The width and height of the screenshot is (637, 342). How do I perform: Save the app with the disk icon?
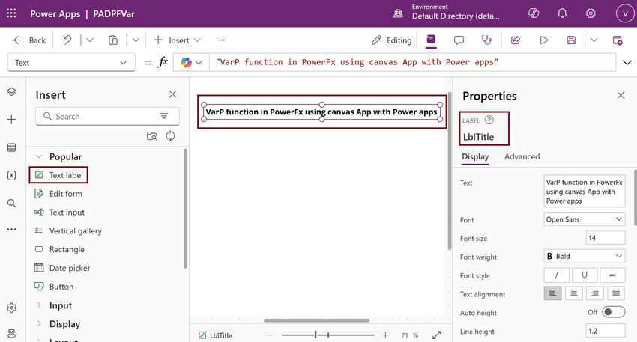[x=571, y=40]
